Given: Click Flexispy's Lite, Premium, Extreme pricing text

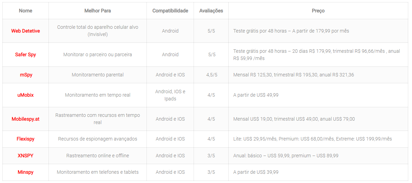Looking at the screenshot, I should coord(312,139).
